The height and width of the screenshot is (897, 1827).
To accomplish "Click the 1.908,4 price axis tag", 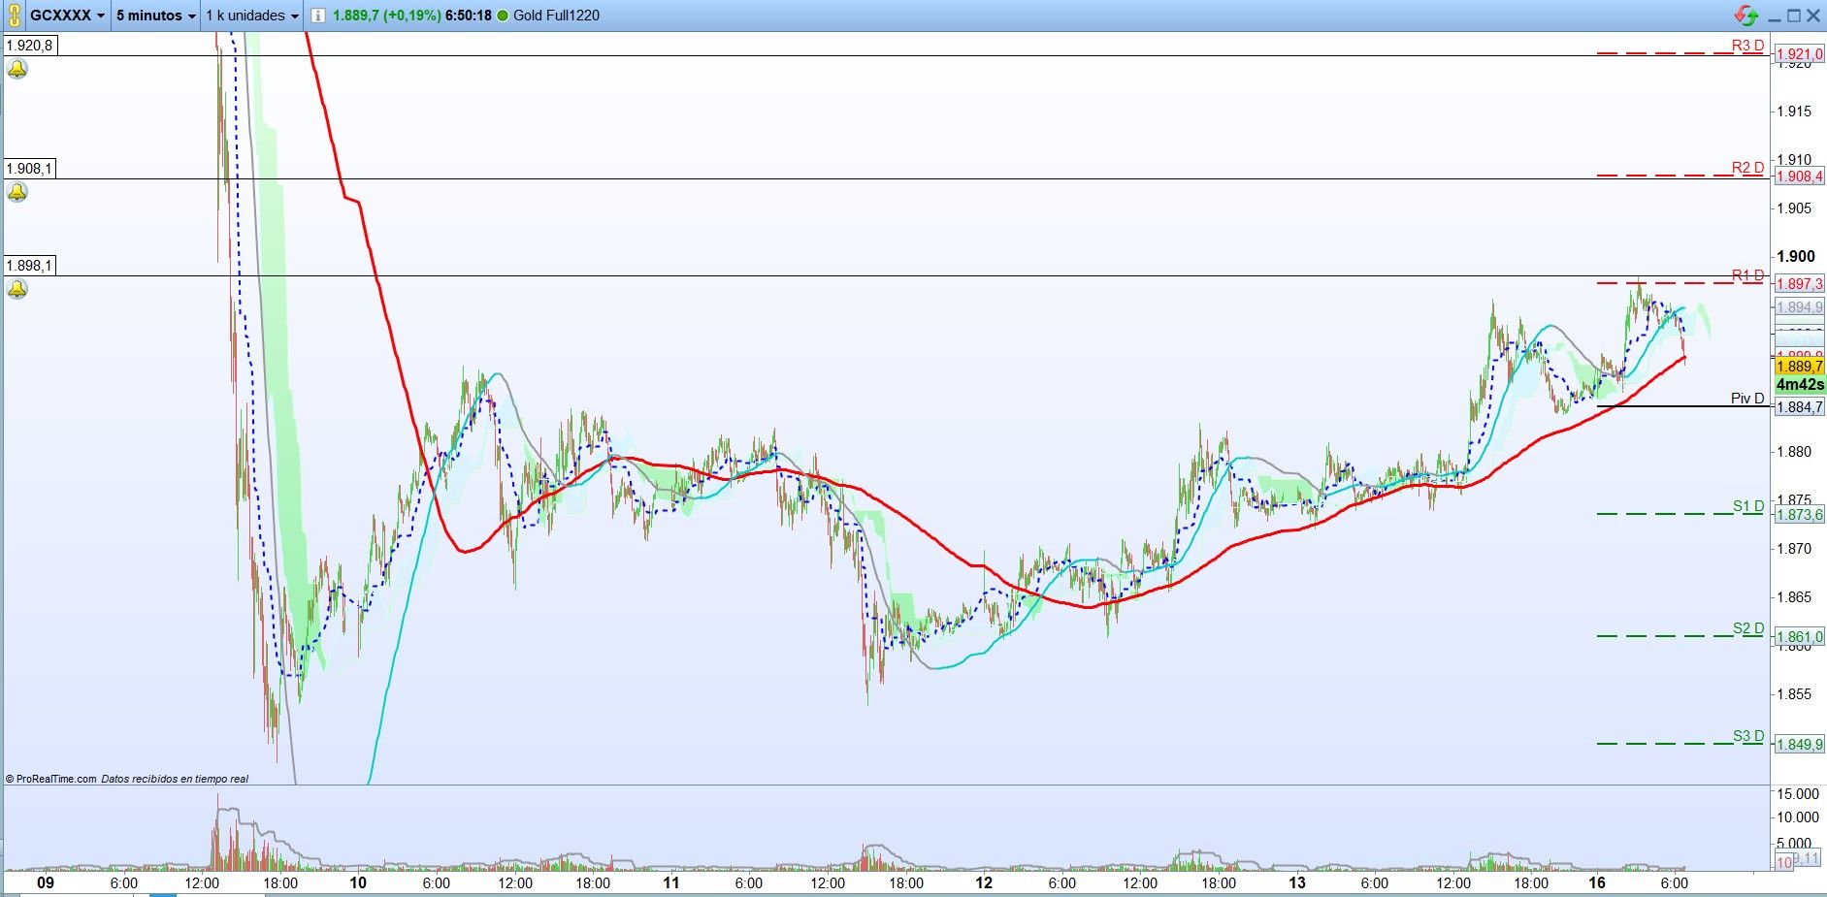I will [1799, 176].
